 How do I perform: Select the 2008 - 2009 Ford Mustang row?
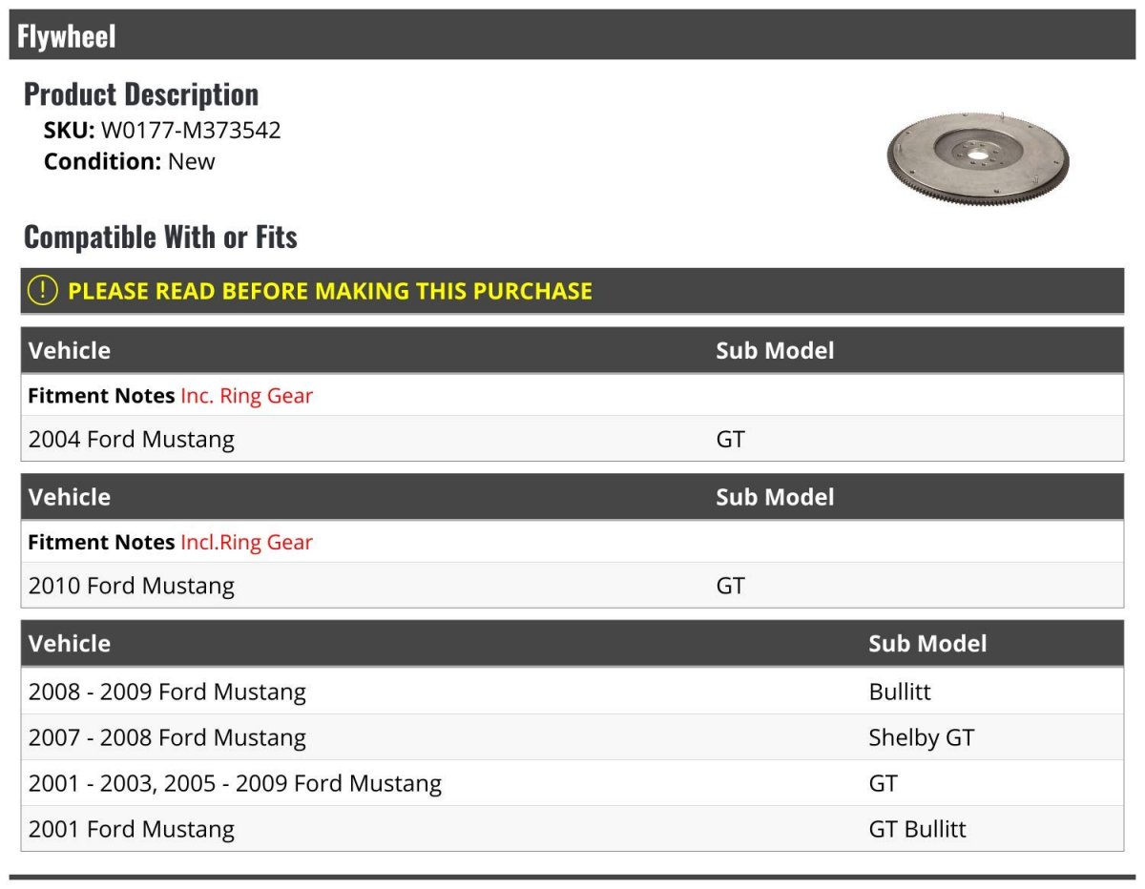coord(572,692)
